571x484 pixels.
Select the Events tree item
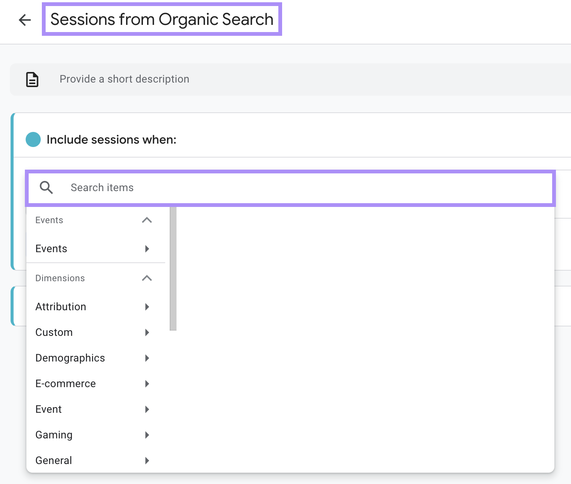(x=51, y=248)
